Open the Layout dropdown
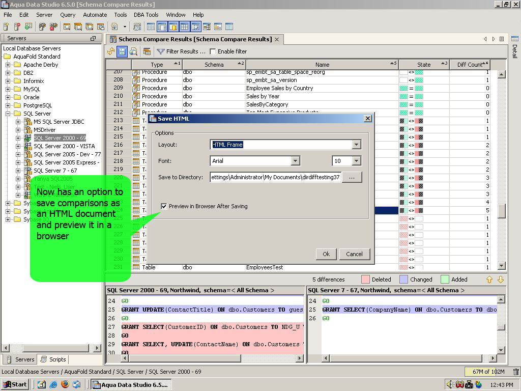The width and height of the screenshot is (521, 391). [357, 145]
